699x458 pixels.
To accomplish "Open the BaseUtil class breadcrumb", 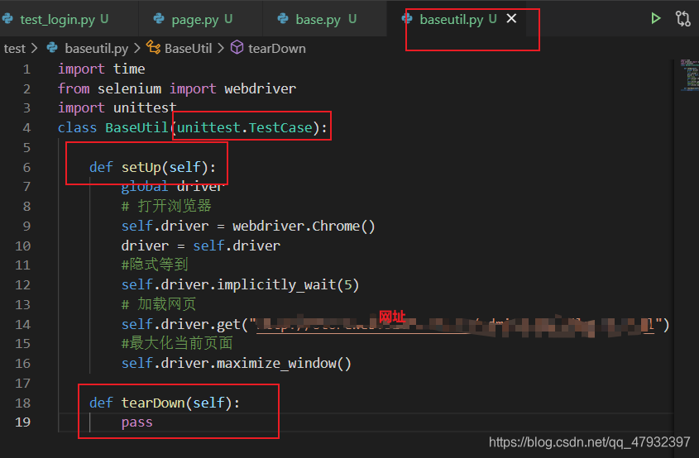I will point(188,49).
